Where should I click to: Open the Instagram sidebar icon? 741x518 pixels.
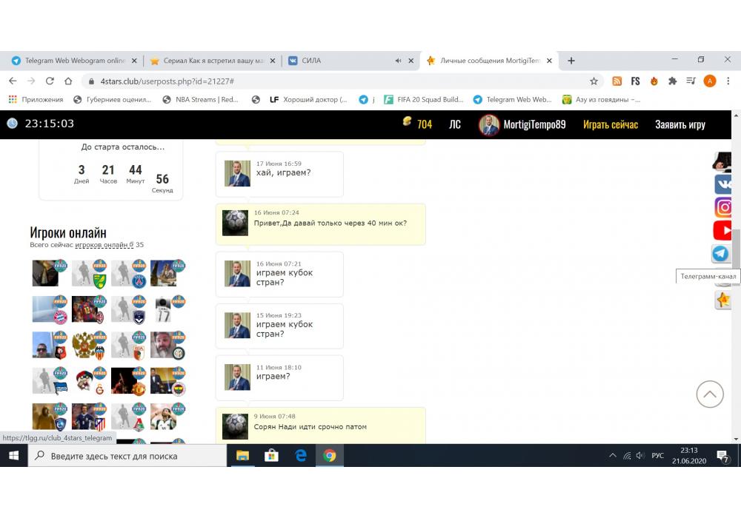pos(722,207)
